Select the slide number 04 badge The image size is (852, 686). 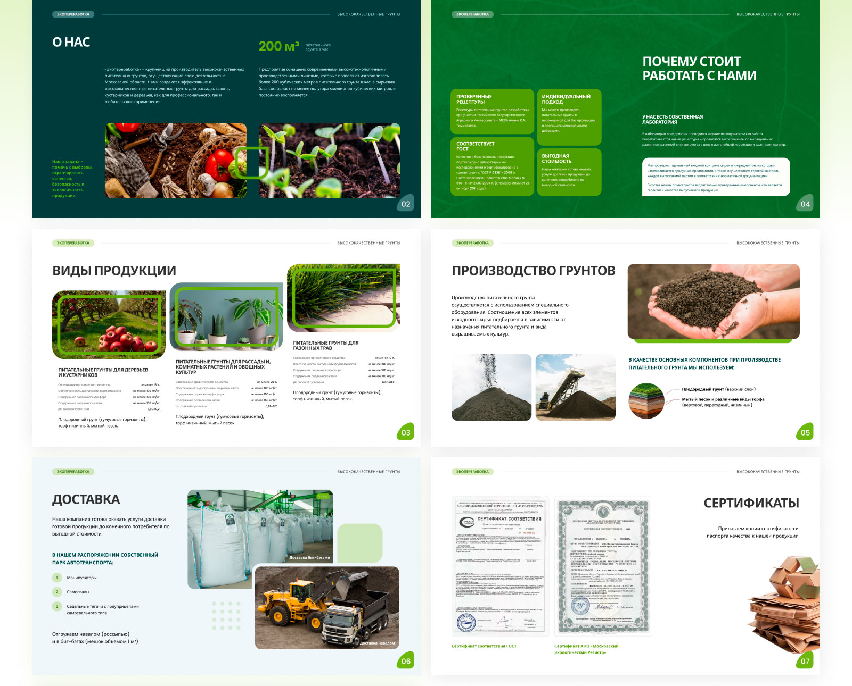[805, 204]
